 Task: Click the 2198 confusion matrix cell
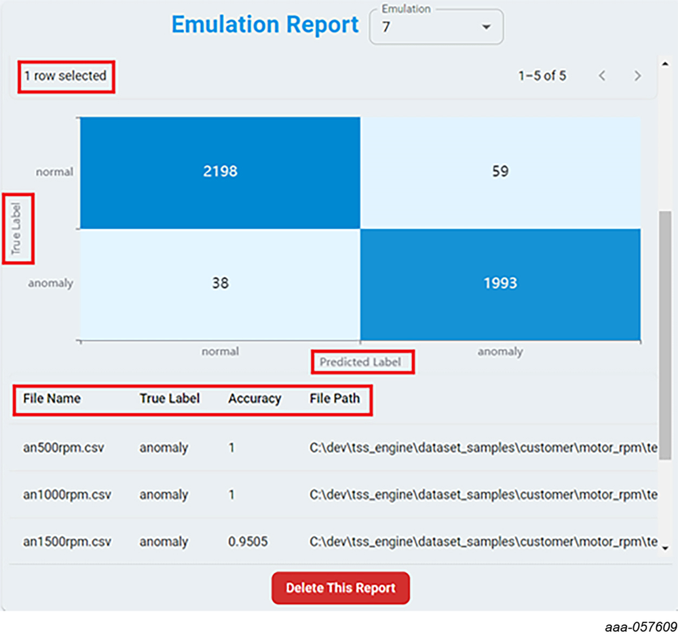coord(220,173)
